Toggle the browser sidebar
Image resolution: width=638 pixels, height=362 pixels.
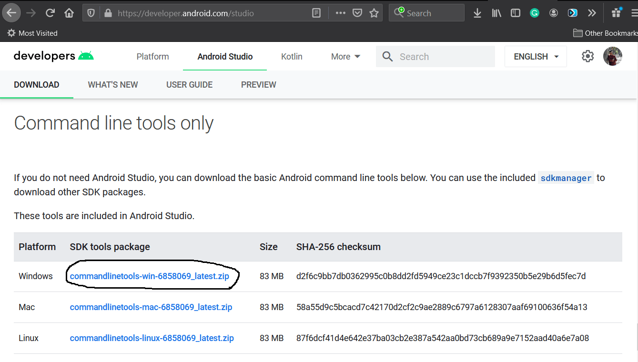[x=515, y=13]
